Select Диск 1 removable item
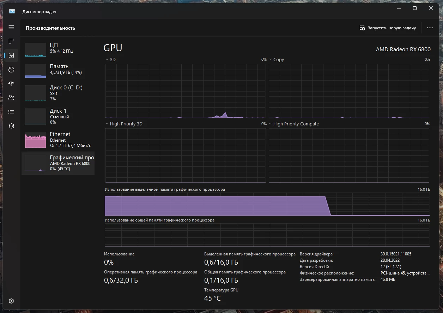 58,116
